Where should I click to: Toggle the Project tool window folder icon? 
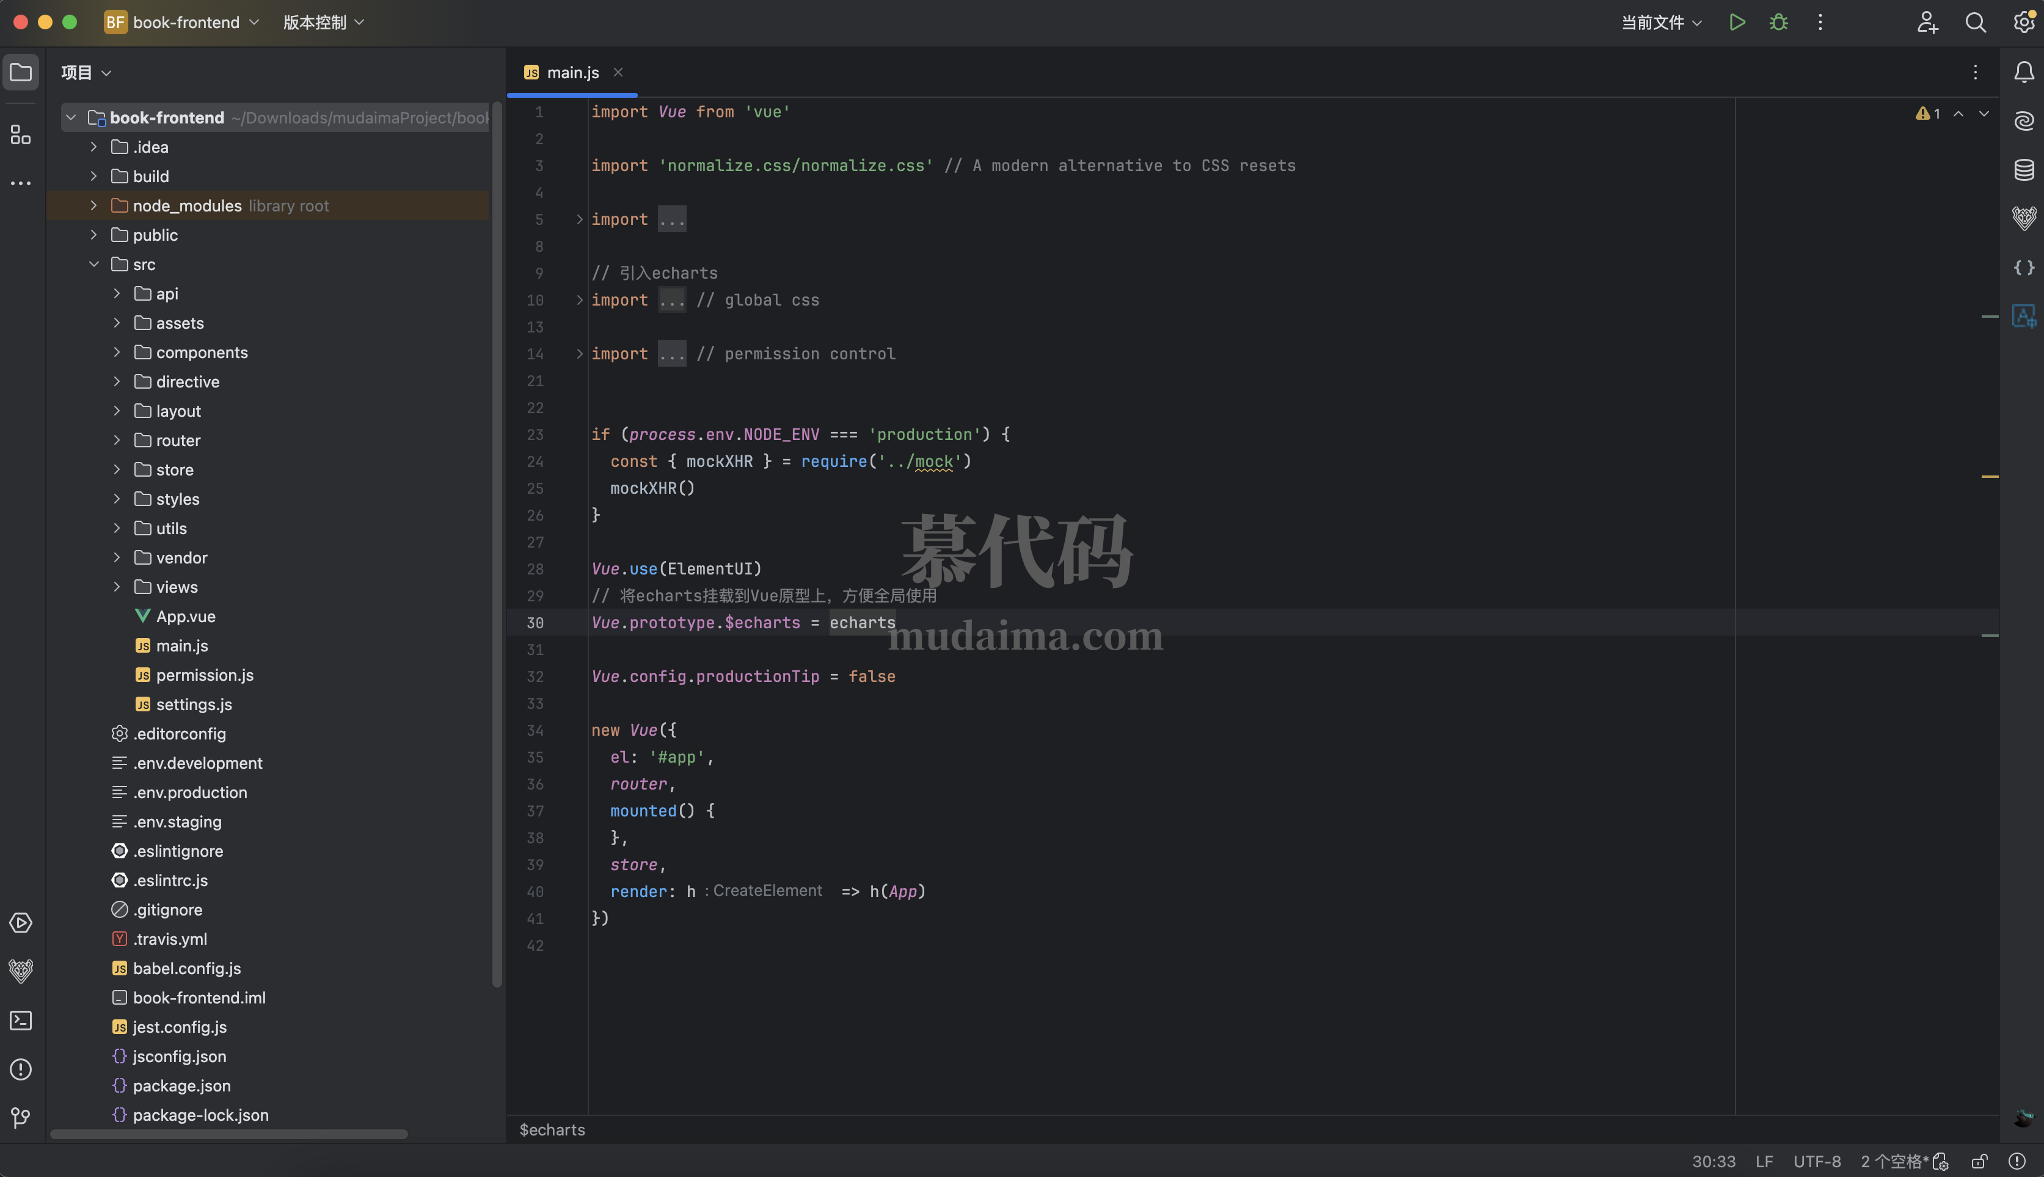tap(21, 72)
